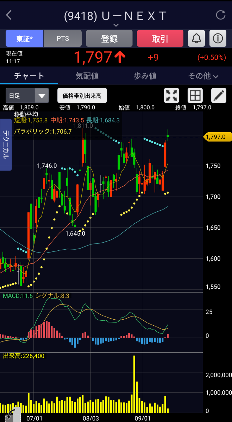The width and height of the screenshot is (232, 422).
Task: Tap the tallest volume spike bar
Action: 134,384
